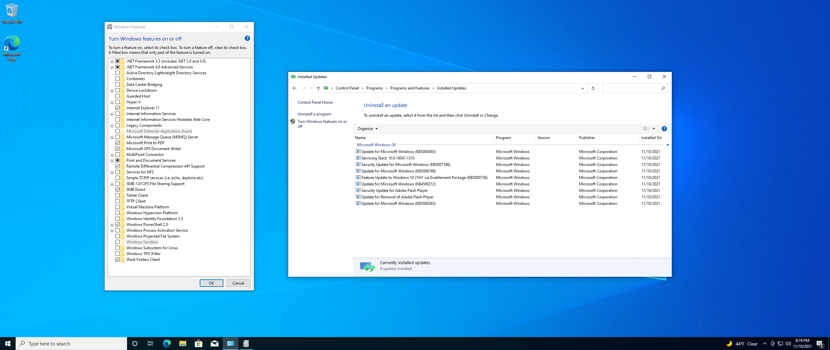Click Windows Start button
The image size is (830, 350).
[8, 344]
